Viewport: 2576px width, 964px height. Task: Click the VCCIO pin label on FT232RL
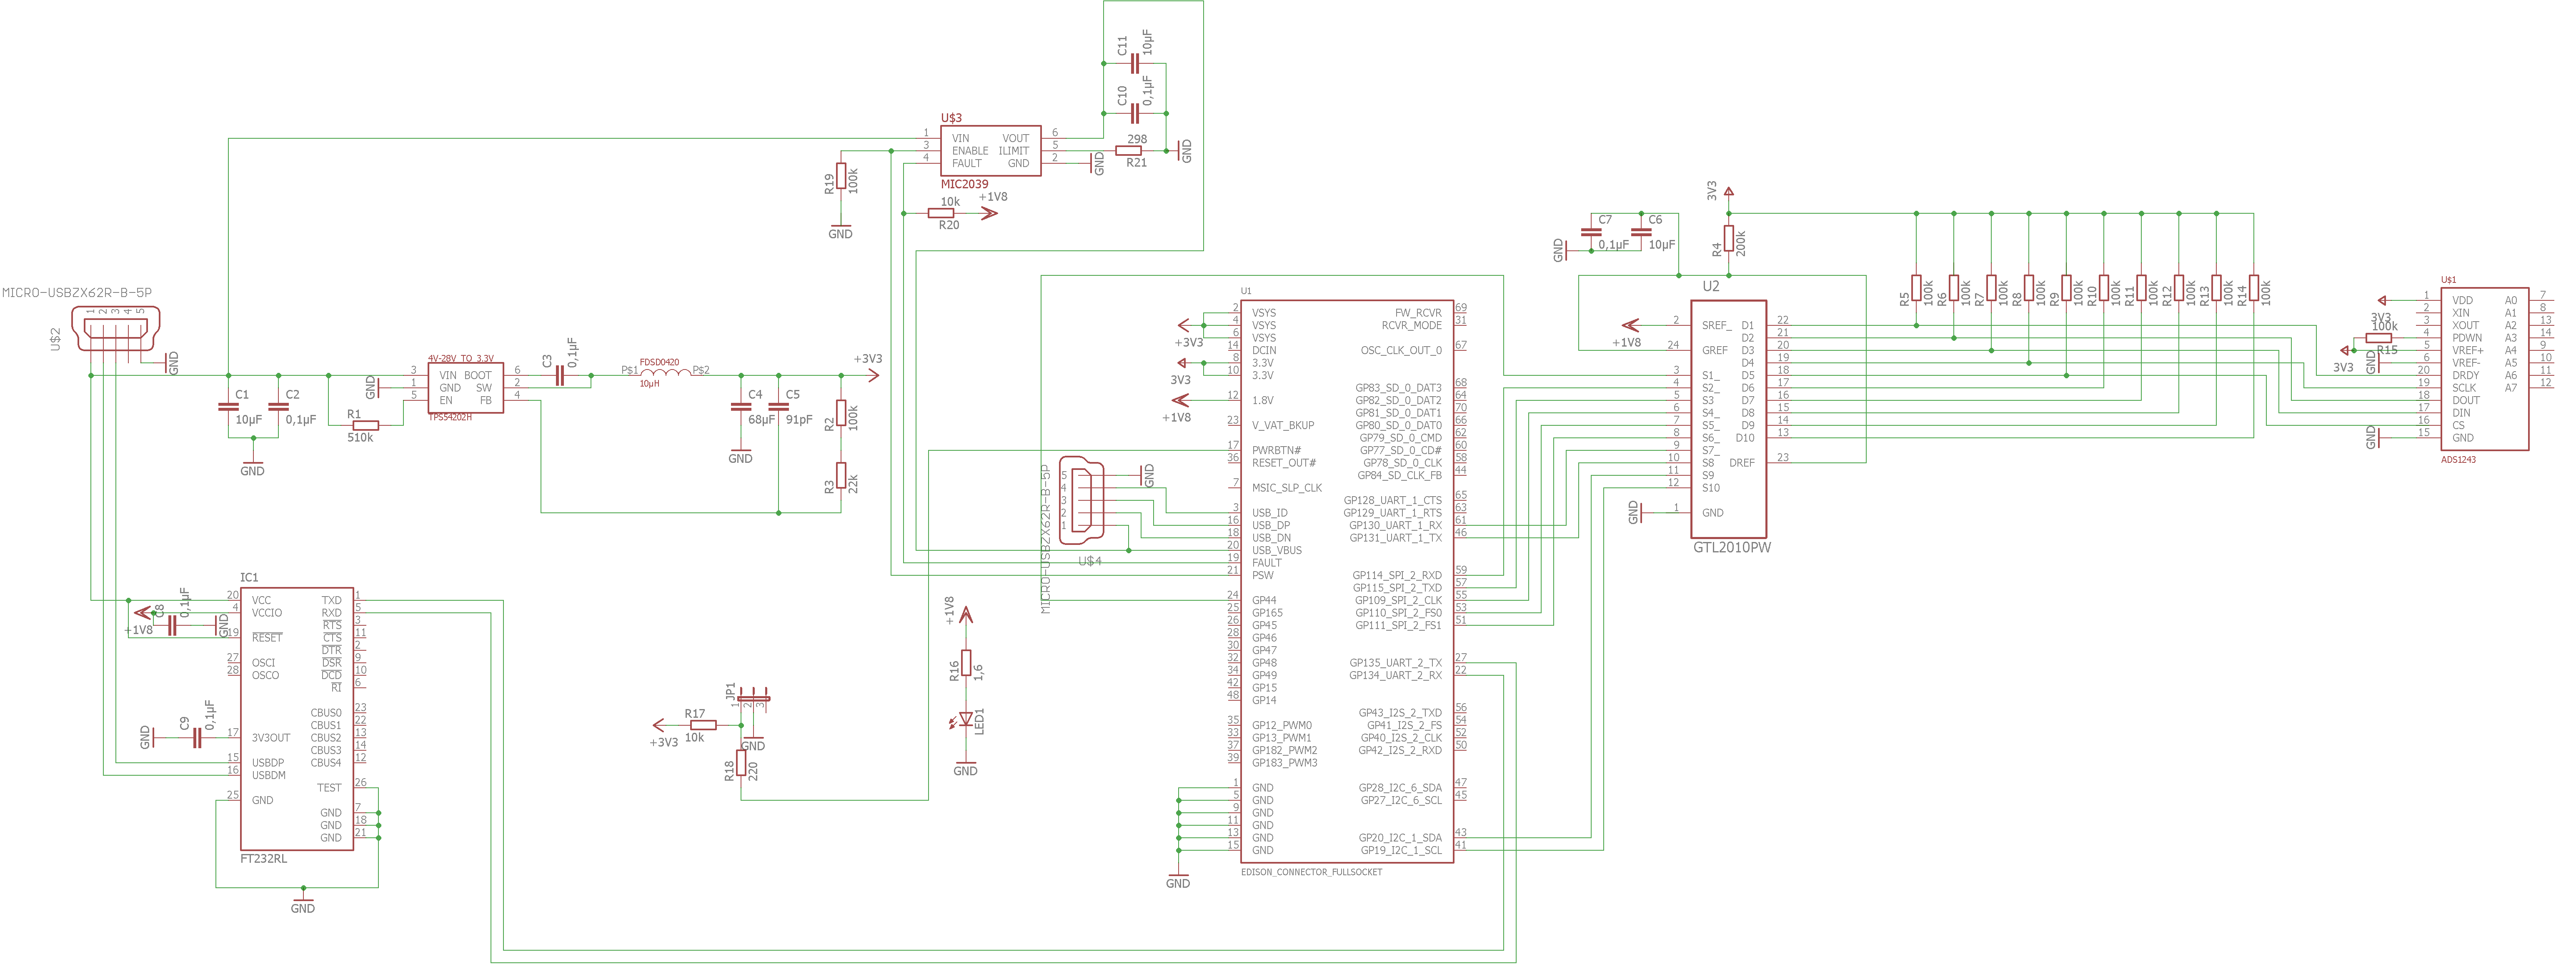[x=267, y=613]
